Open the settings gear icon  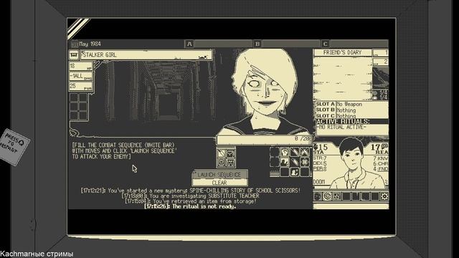click(x=384, y=196)
